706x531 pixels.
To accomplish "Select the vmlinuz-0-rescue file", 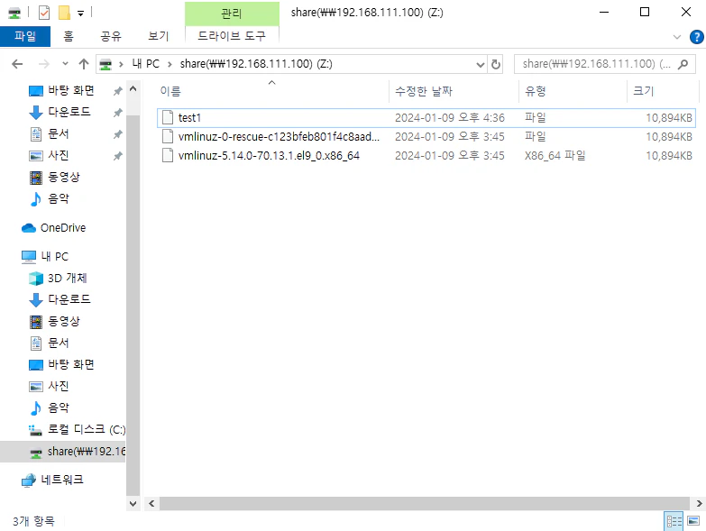I will pos(426,137).
